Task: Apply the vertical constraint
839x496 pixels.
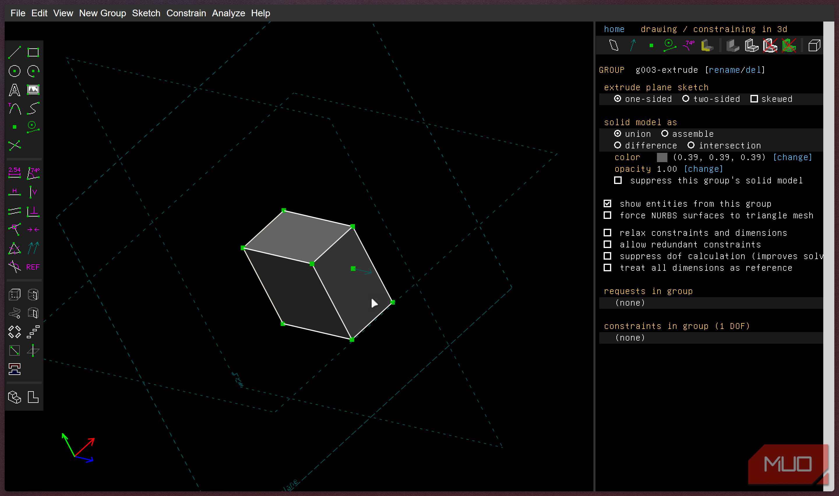Action: (33, 192)
